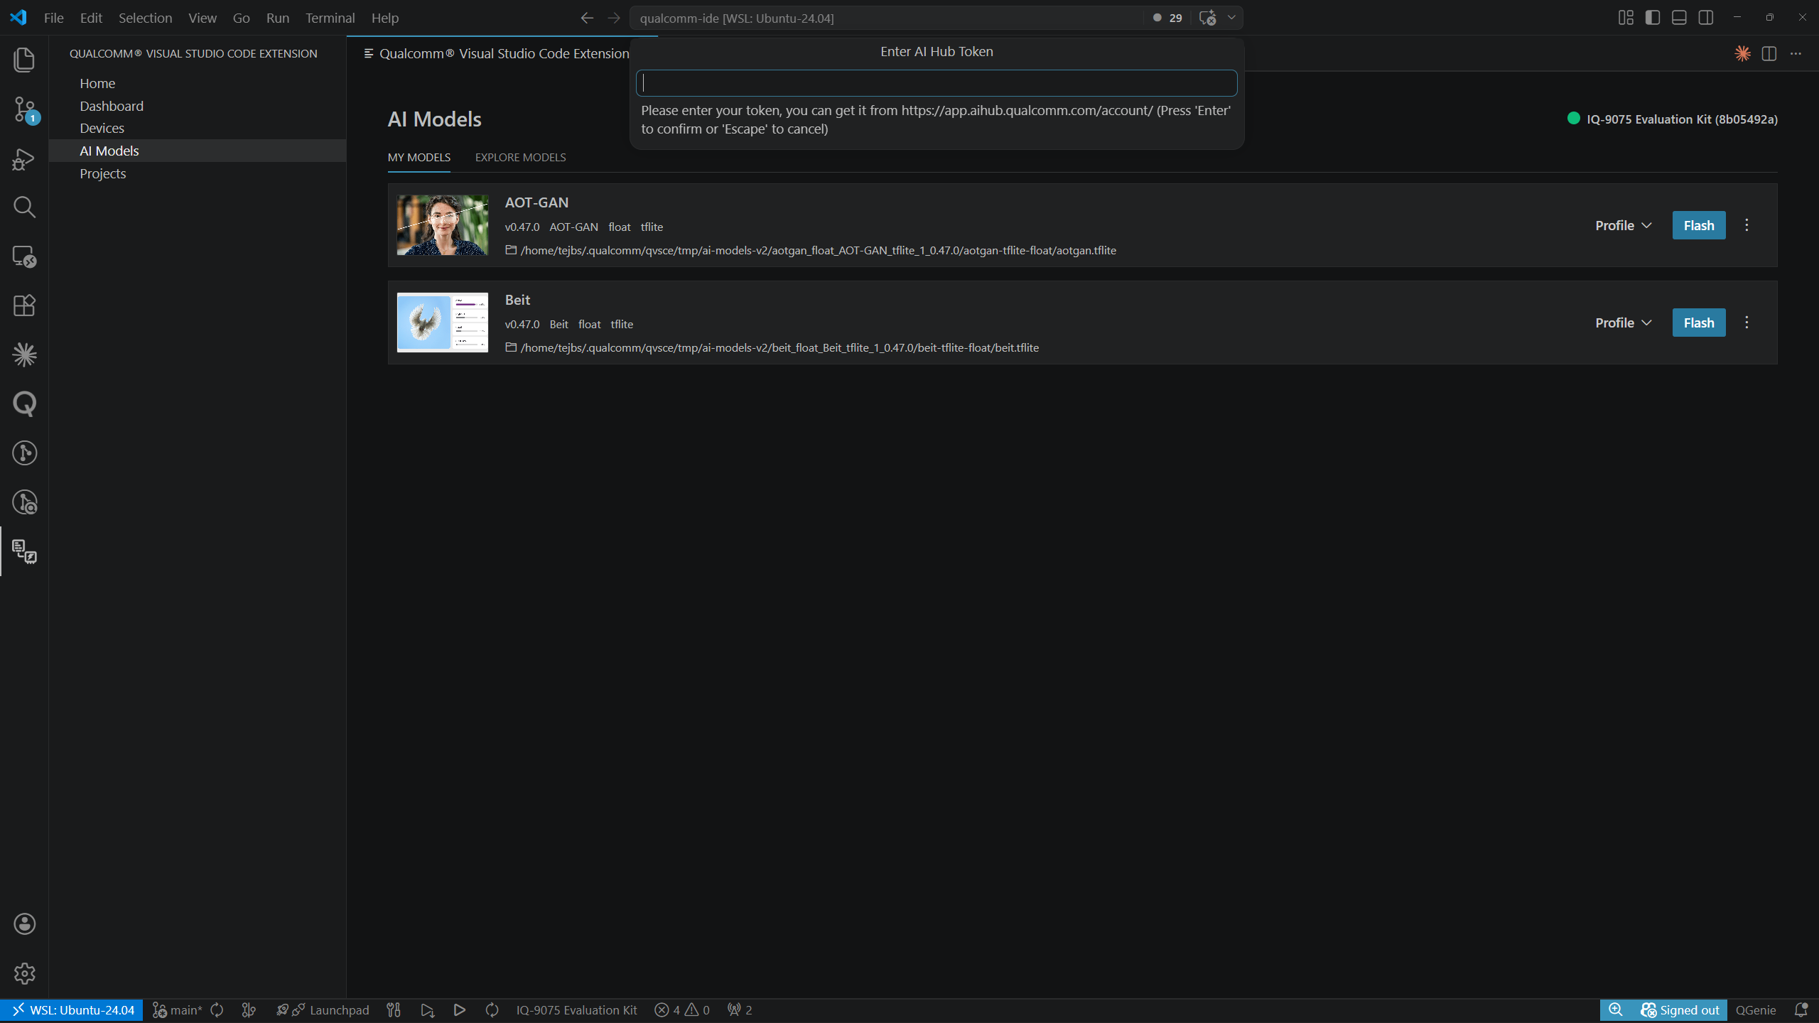
Task: Open the Claude starburst icon in activity bar
Action: pyautogui.click(x=24, y=354)
